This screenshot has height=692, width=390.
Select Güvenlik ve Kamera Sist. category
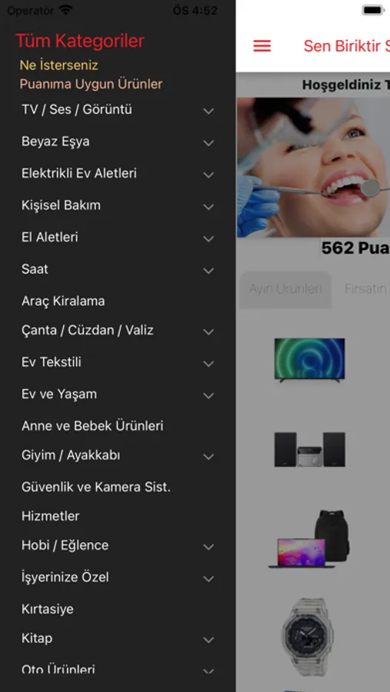tap(96, 487)
